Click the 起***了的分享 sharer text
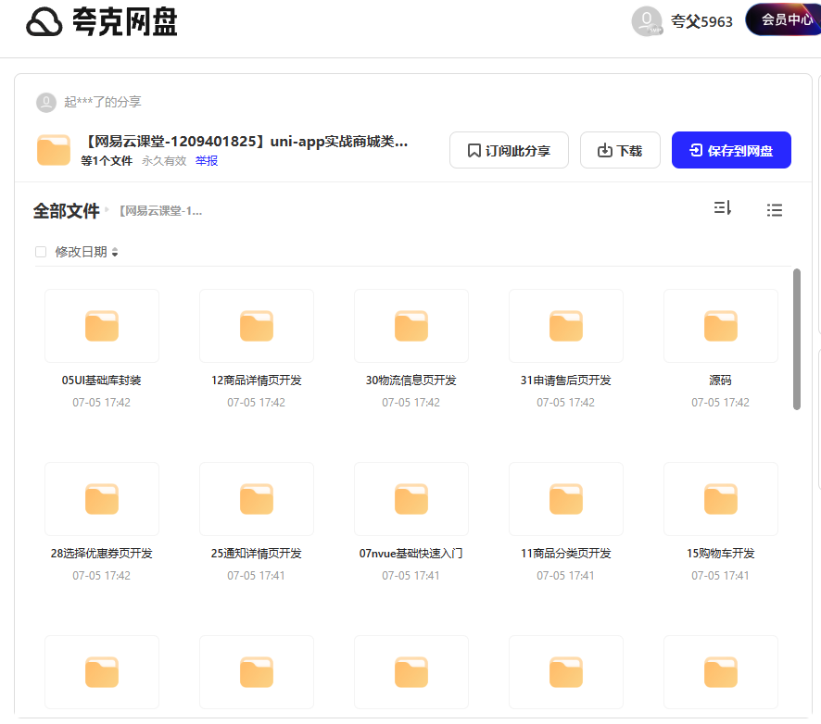 pyautogui.click(x=103, y=102)
